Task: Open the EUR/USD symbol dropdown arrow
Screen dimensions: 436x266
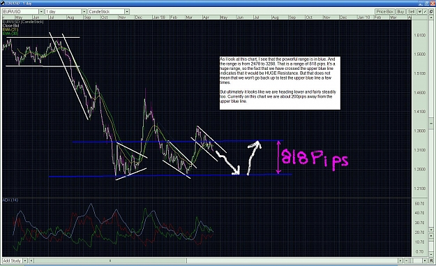Action: coord(41,11)
